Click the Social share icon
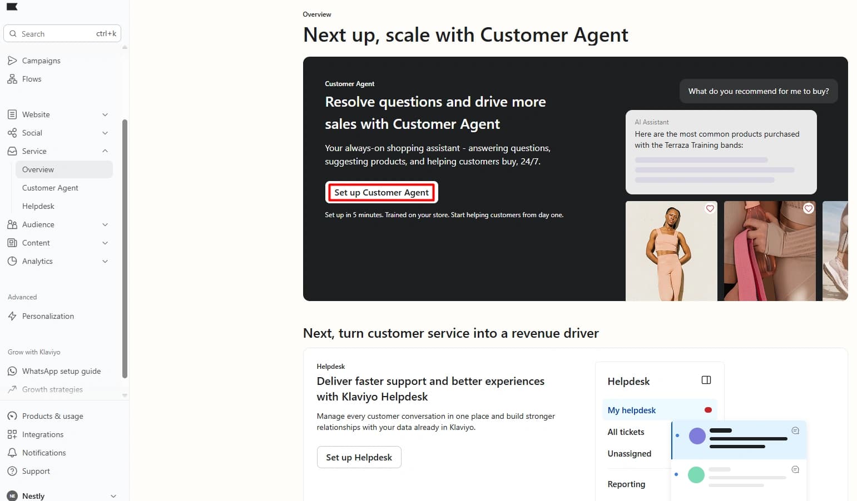 pos(12,133)
